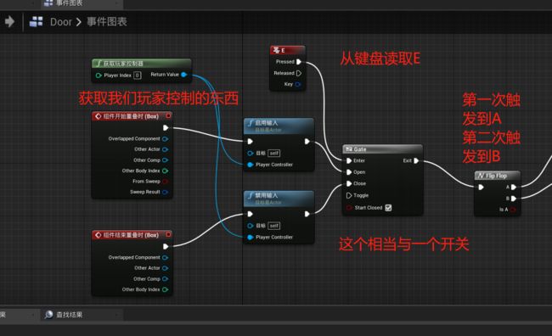The height and width of the screenshot is (336, 552).
Task: Click the Released exec pin on E node
Action: pos(299,73)
